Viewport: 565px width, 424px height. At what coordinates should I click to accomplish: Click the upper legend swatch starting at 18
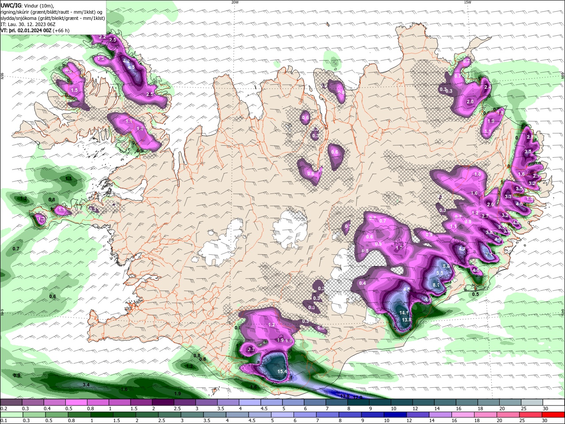pos(489,402)
